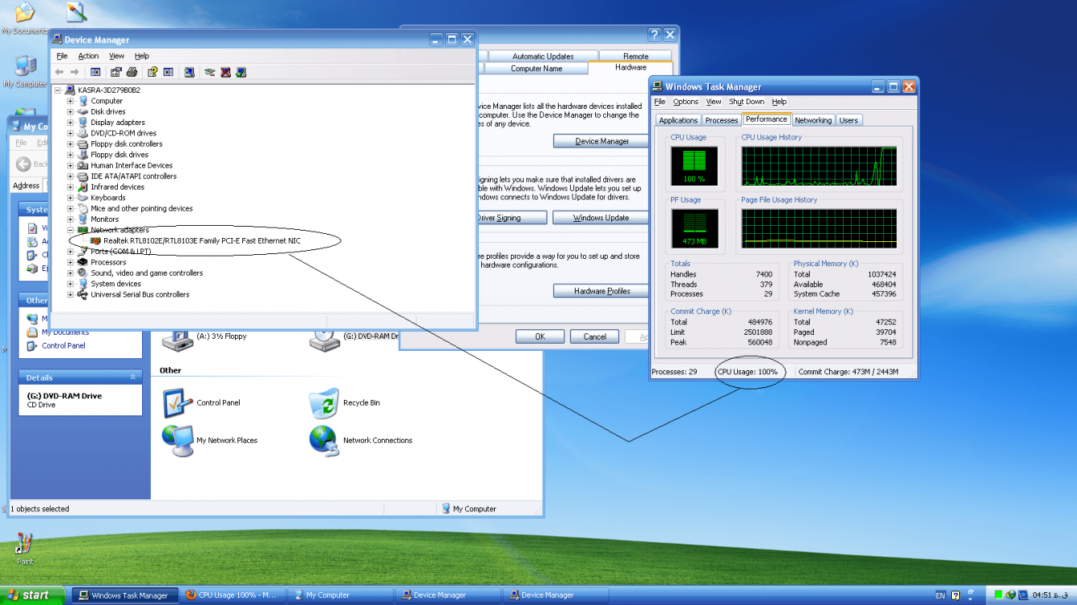This screenshot has height=605, width=1077.
Task: Click the Print icon in Device Manager toolbar
Action: click(x=131, y=72)
